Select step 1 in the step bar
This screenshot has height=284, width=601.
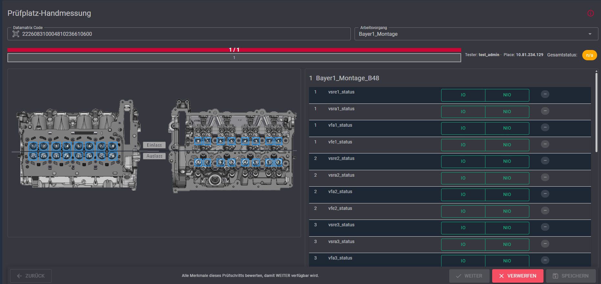pyautogui.click(x=234, y=58)
